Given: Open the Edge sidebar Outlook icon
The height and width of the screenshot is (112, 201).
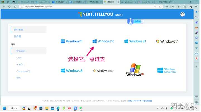Looking at the screenshot, I should click(196, 43).
